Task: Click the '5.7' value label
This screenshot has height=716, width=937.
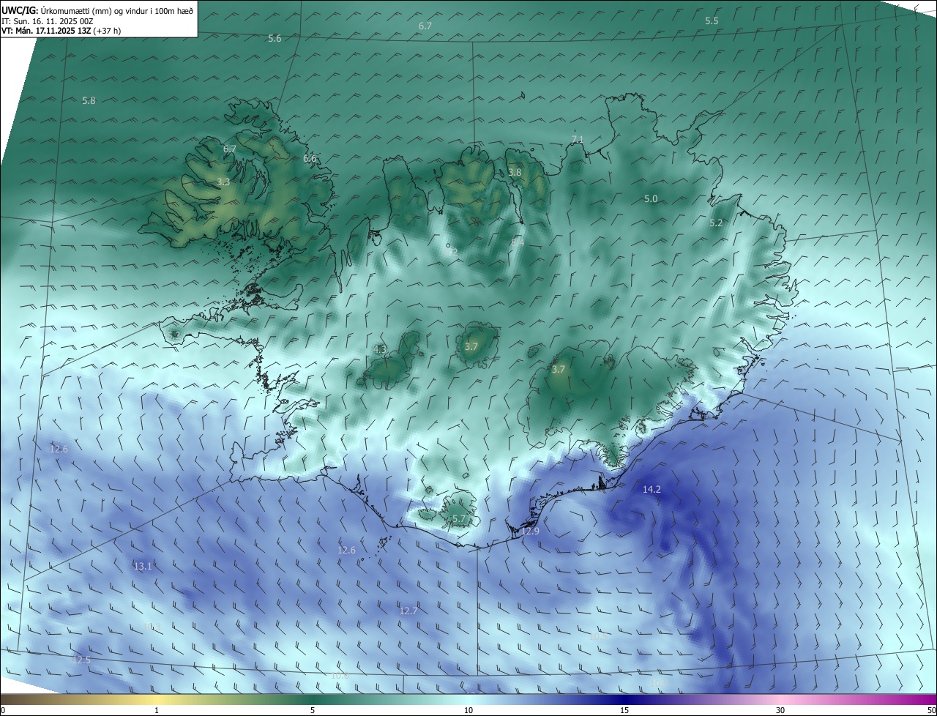Action: click(x=459, y=518)
